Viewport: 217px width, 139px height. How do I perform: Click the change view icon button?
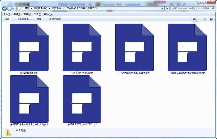pyautogui.click(x=195, y=19)
